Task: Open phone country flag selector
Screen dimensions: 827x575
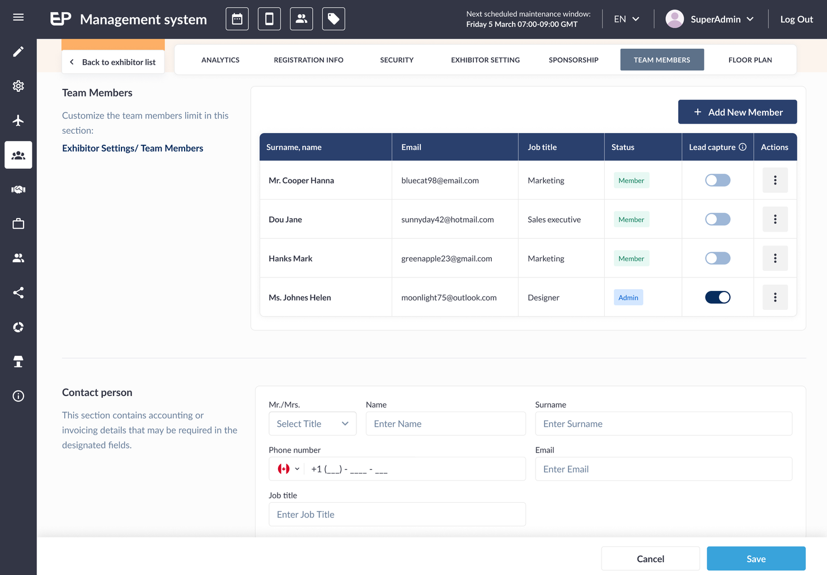Action: (x=289, y=469)
